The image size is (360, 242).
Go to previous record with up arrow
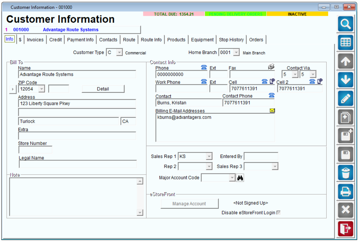345,61
